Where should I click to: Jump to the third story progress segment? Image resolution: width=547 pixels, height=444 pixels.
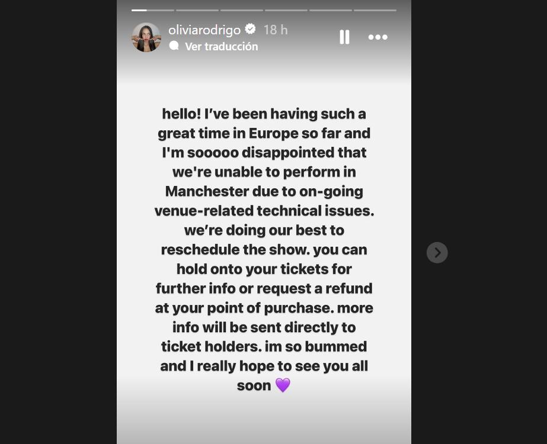point(241,10)
